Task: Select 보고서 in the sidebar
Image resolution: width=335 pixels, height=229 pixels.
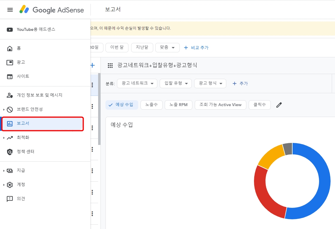Action: [x=42, y=124]
